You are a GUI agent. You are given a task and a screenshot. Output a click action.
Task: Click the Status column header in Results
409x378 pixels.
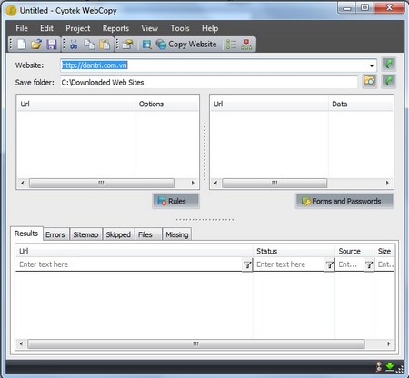point(294,251)
